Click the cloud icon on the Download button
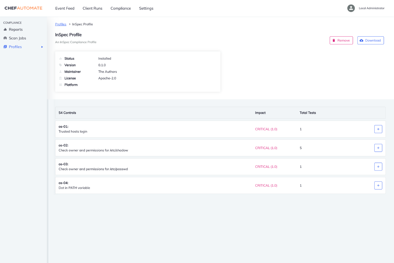This screenshot has height=263, width=394. pos(362,40)
